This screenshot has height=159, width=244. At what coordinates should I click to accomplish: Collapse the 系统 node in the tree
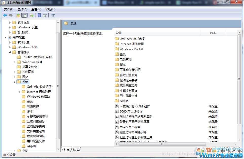[x=15, y=82]
